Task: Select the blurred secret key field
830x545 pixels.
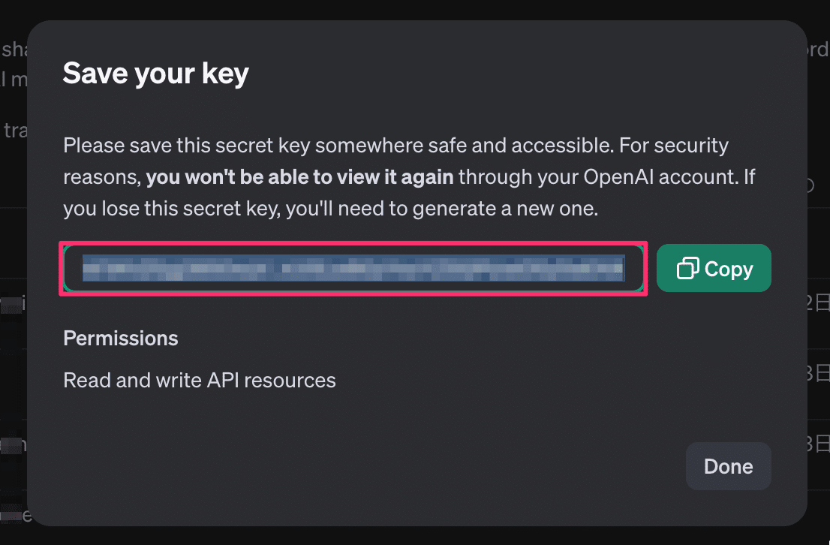Action: click(353, 268)
